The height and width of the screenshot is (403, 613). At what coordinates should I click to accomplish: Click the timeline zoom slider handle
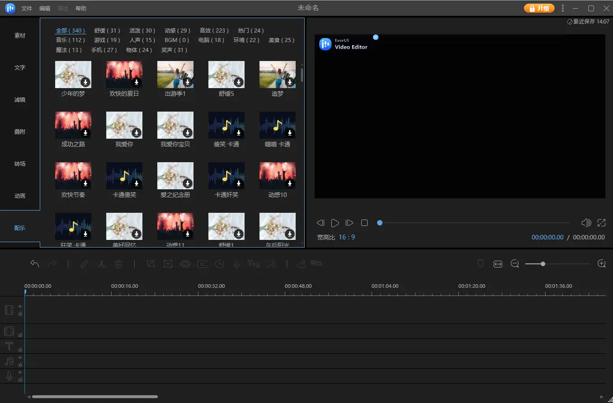point(543,264)
